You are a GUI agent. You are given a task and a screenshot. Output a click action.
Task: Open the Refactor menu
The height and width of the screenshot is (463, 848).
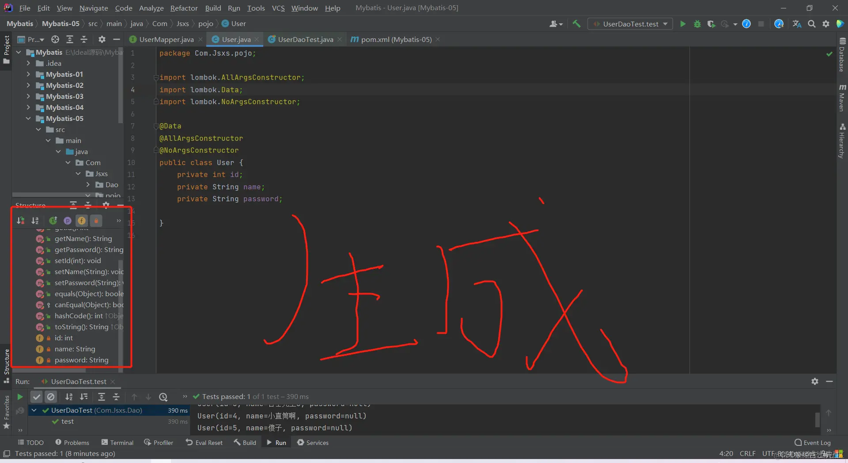click(184, 8)
